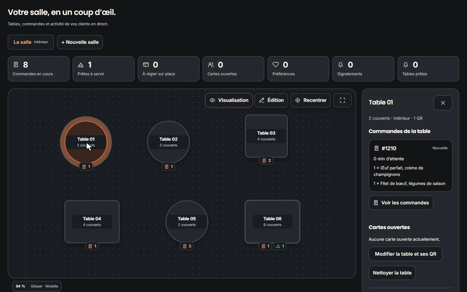Click the Commandes en cours receipt card

coord(39,69)
